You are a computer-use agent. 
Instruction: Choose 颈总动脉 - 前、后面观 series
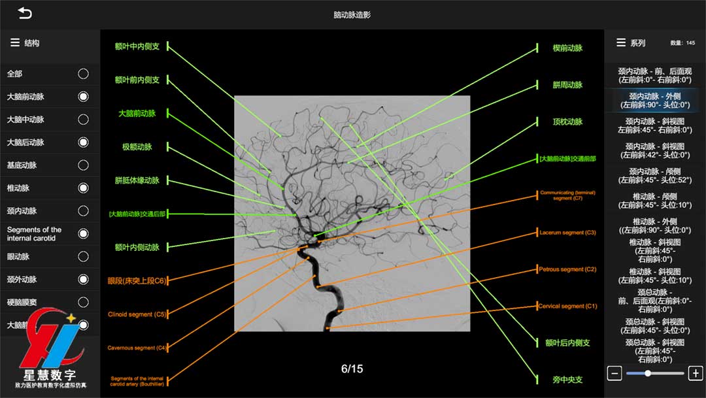point(654,301)
